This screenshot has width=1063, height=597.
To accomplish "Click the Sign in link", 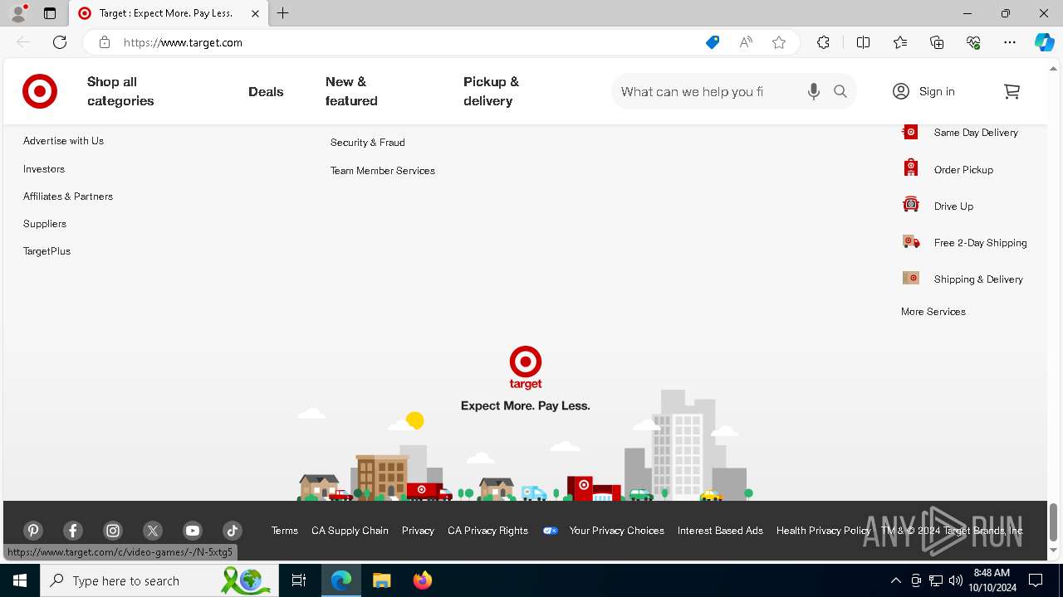I will (x=937, y=91).
